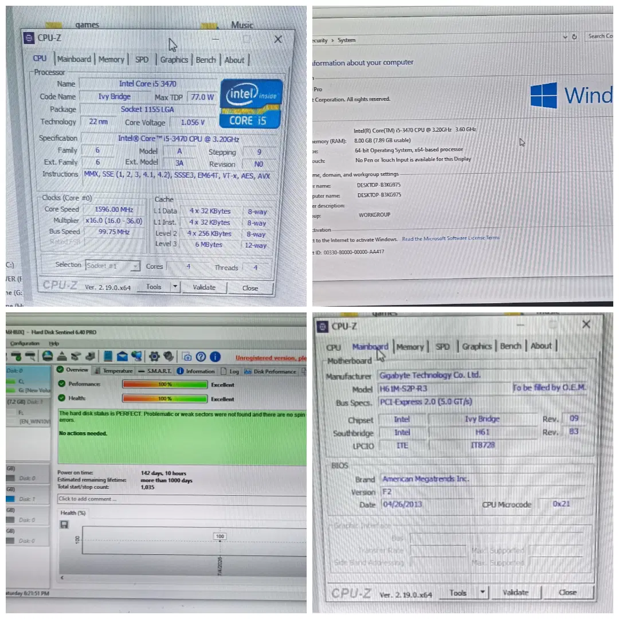Click the globe with monitor network icon
Image resolution: width=619 pixels, height=619 pixels.
[136, 356]
